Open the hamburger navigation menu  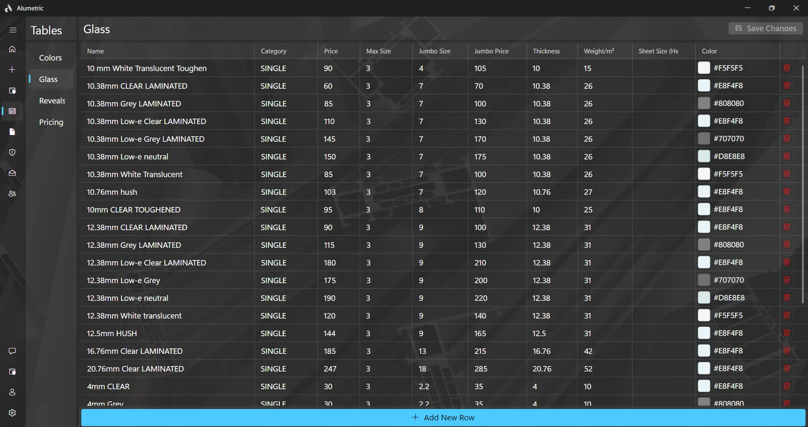coord(13,30)
